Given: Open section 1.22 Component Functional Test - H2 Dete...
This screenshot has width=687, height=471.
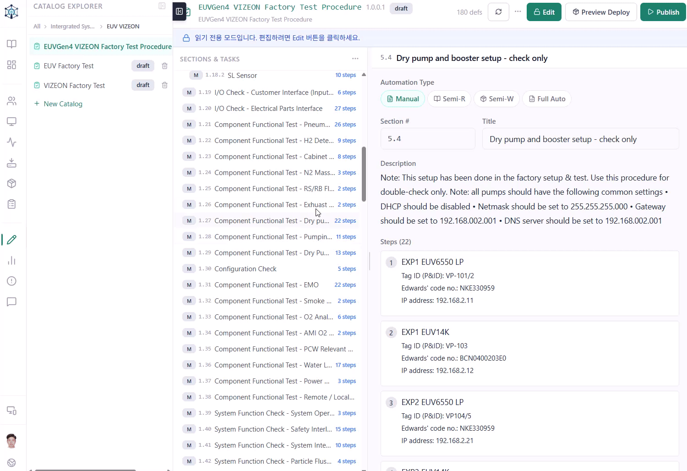Looking at the screenshot, I should 269,141.
